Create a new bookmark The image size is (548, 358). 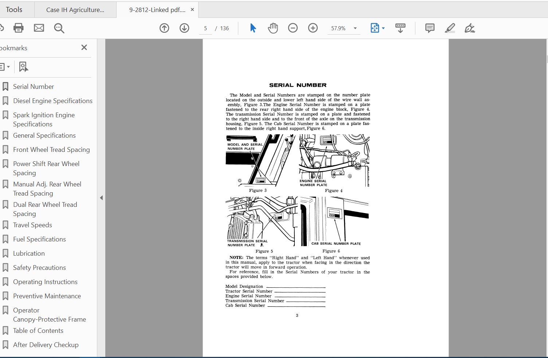pos(23,67)
